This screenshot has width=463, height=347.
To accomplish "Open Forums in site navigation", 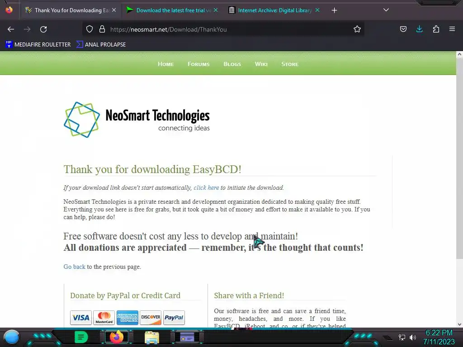I will (198, 64).
